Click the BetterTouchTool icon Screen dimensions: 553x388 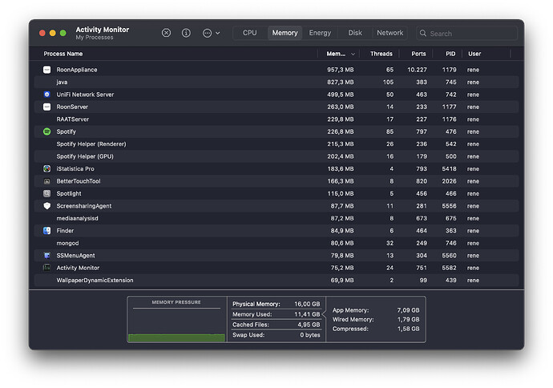click(x=47, y=181)
